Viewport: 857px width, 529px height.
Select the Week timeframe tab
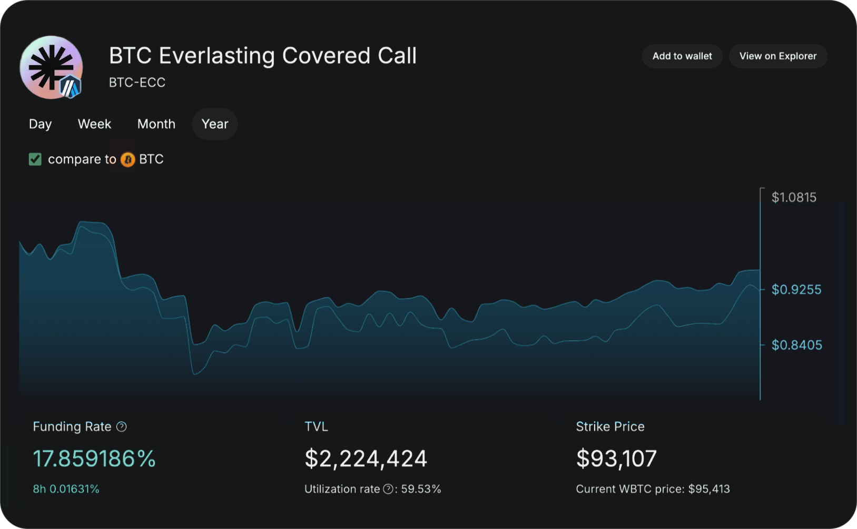pos(94,124)
